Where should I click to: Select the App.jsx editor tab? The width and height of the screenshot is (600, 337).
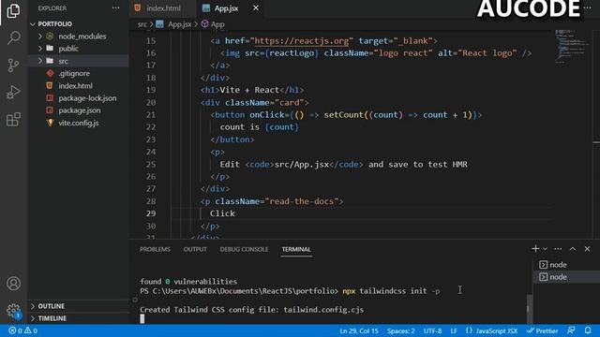tap(226, 8)
